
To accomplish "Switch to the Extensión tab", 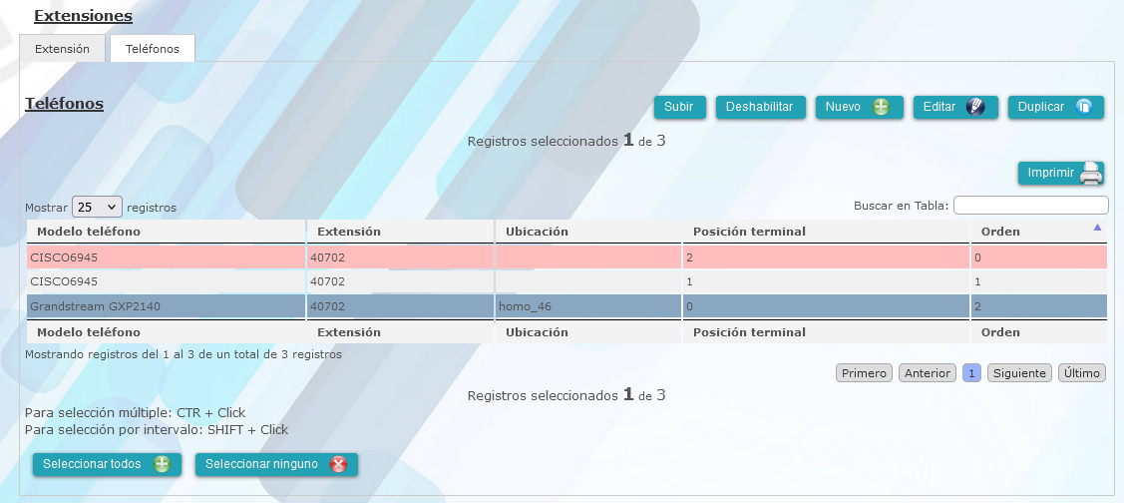I will (63, 49).
